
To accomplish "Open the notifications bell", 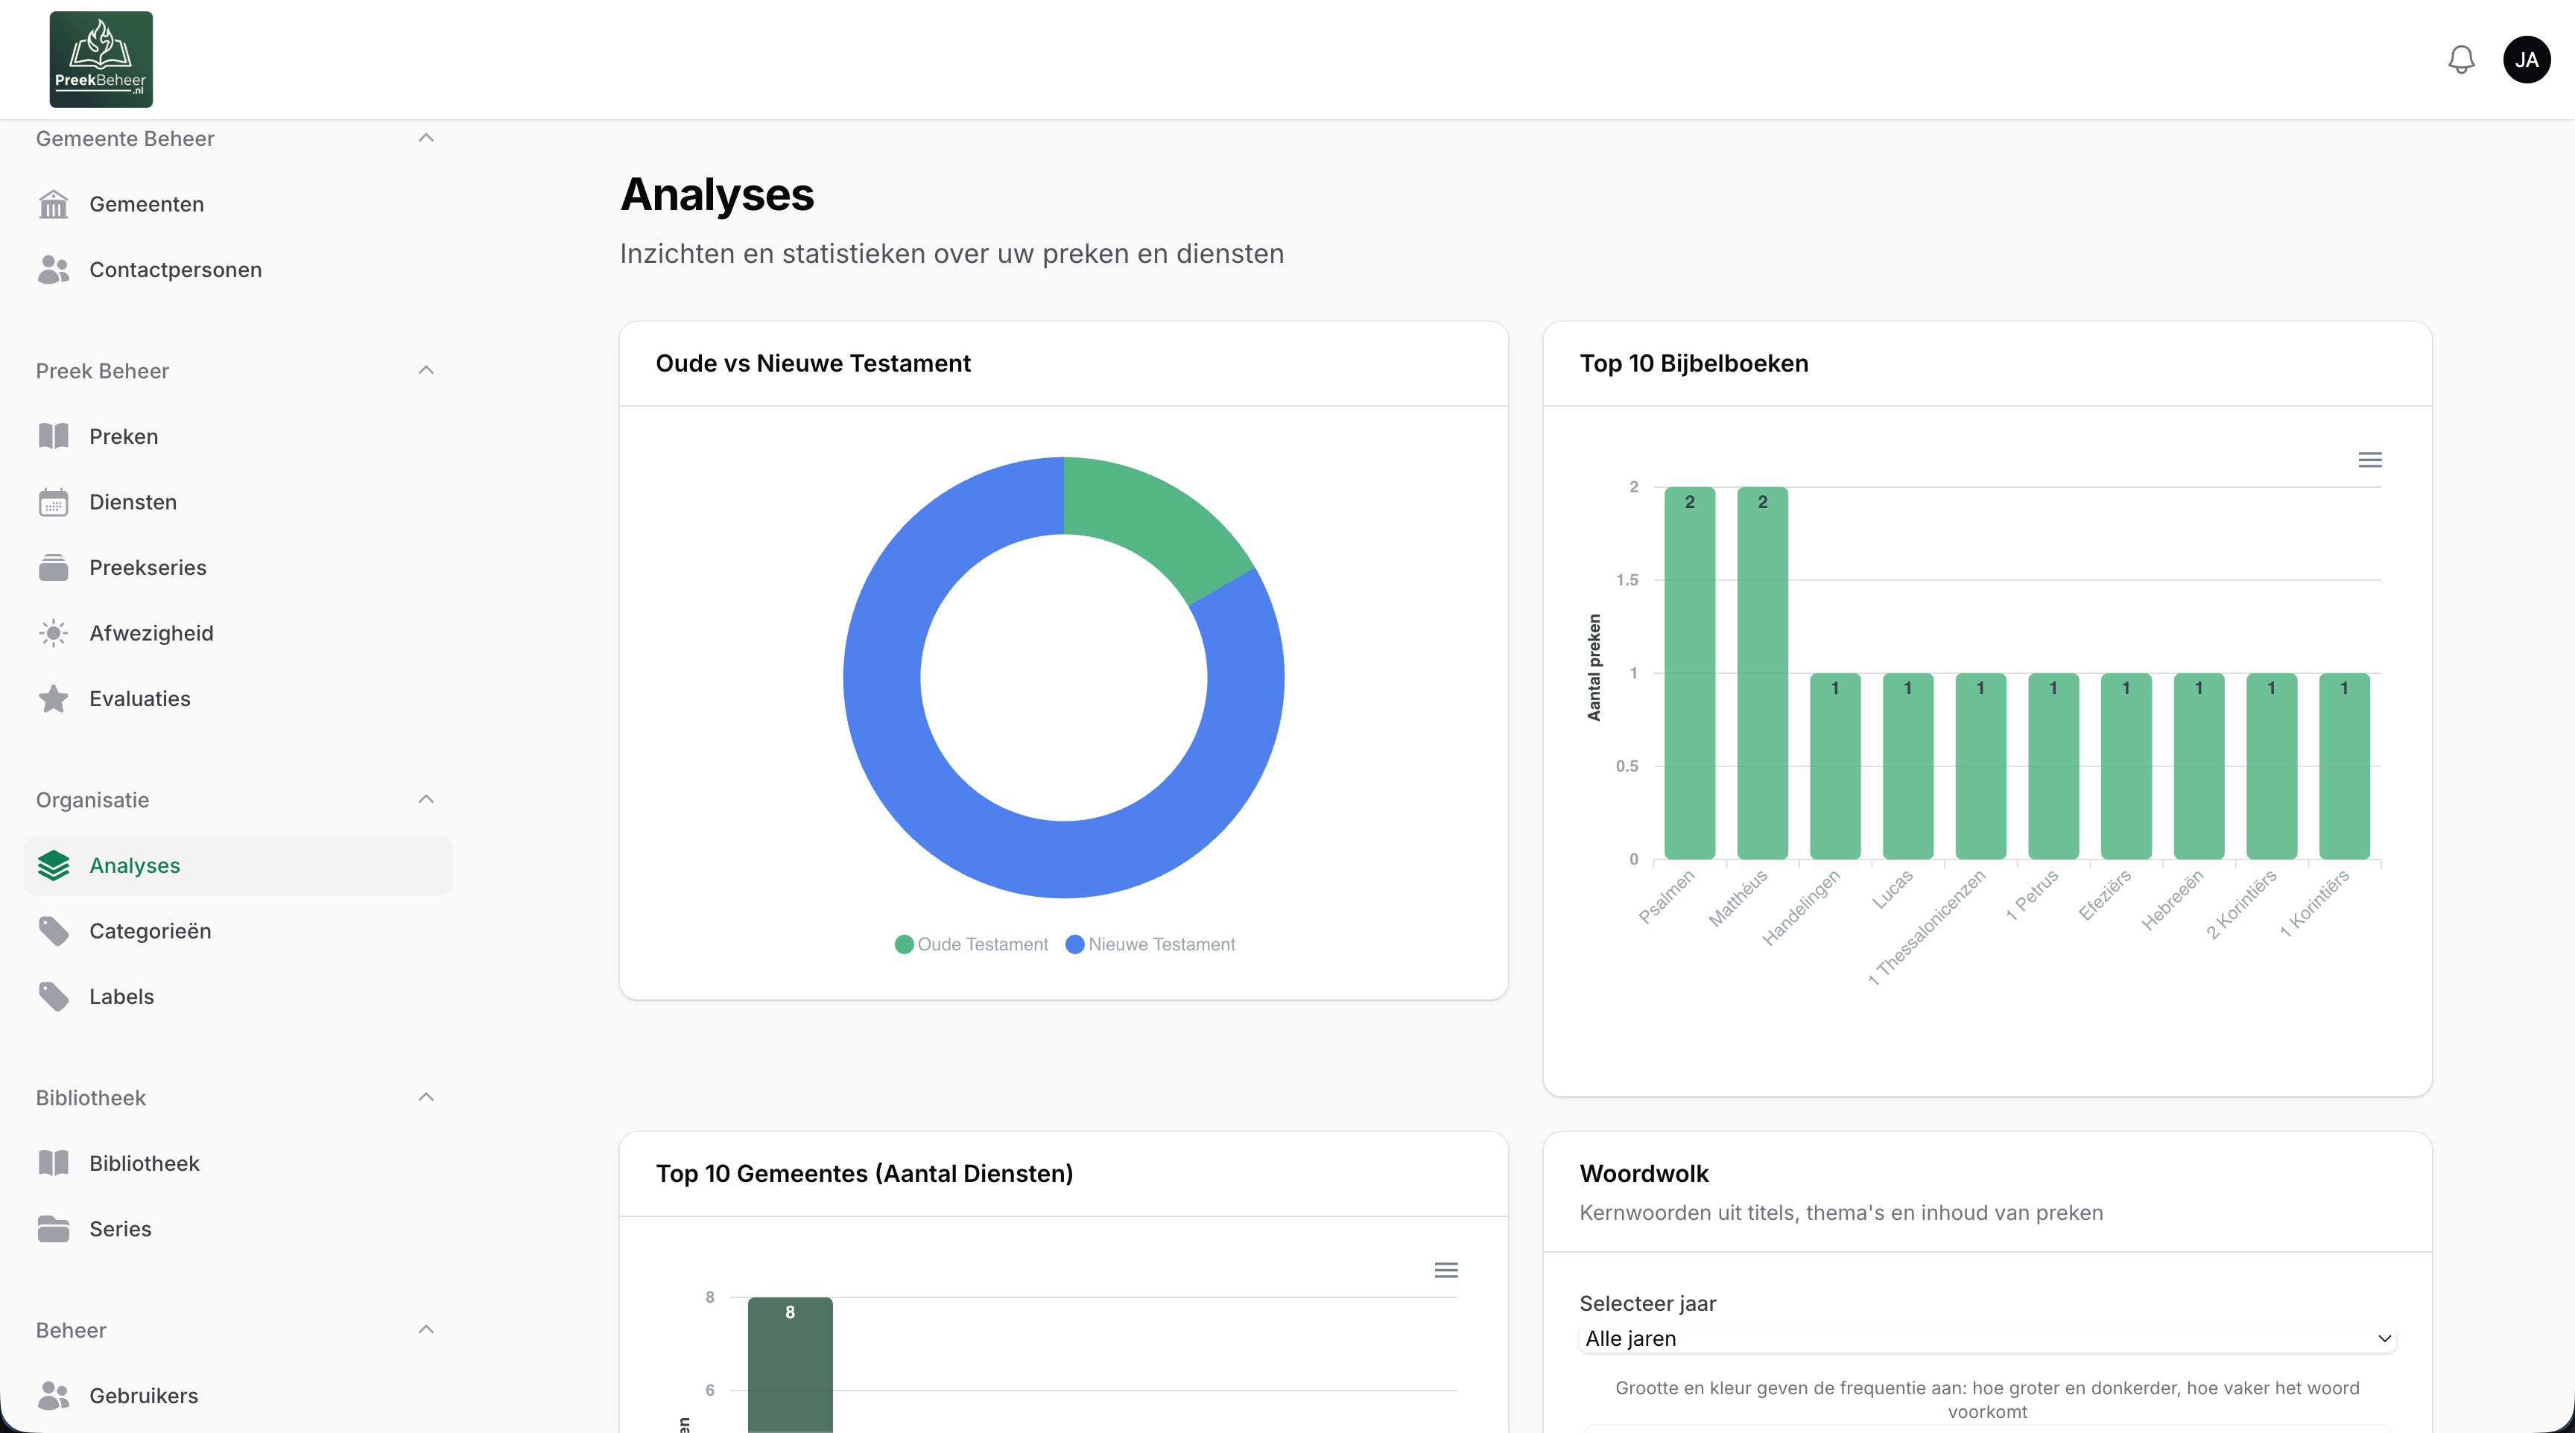I will pos(2460,60).
